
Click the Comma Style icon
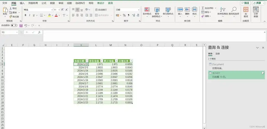128,15
